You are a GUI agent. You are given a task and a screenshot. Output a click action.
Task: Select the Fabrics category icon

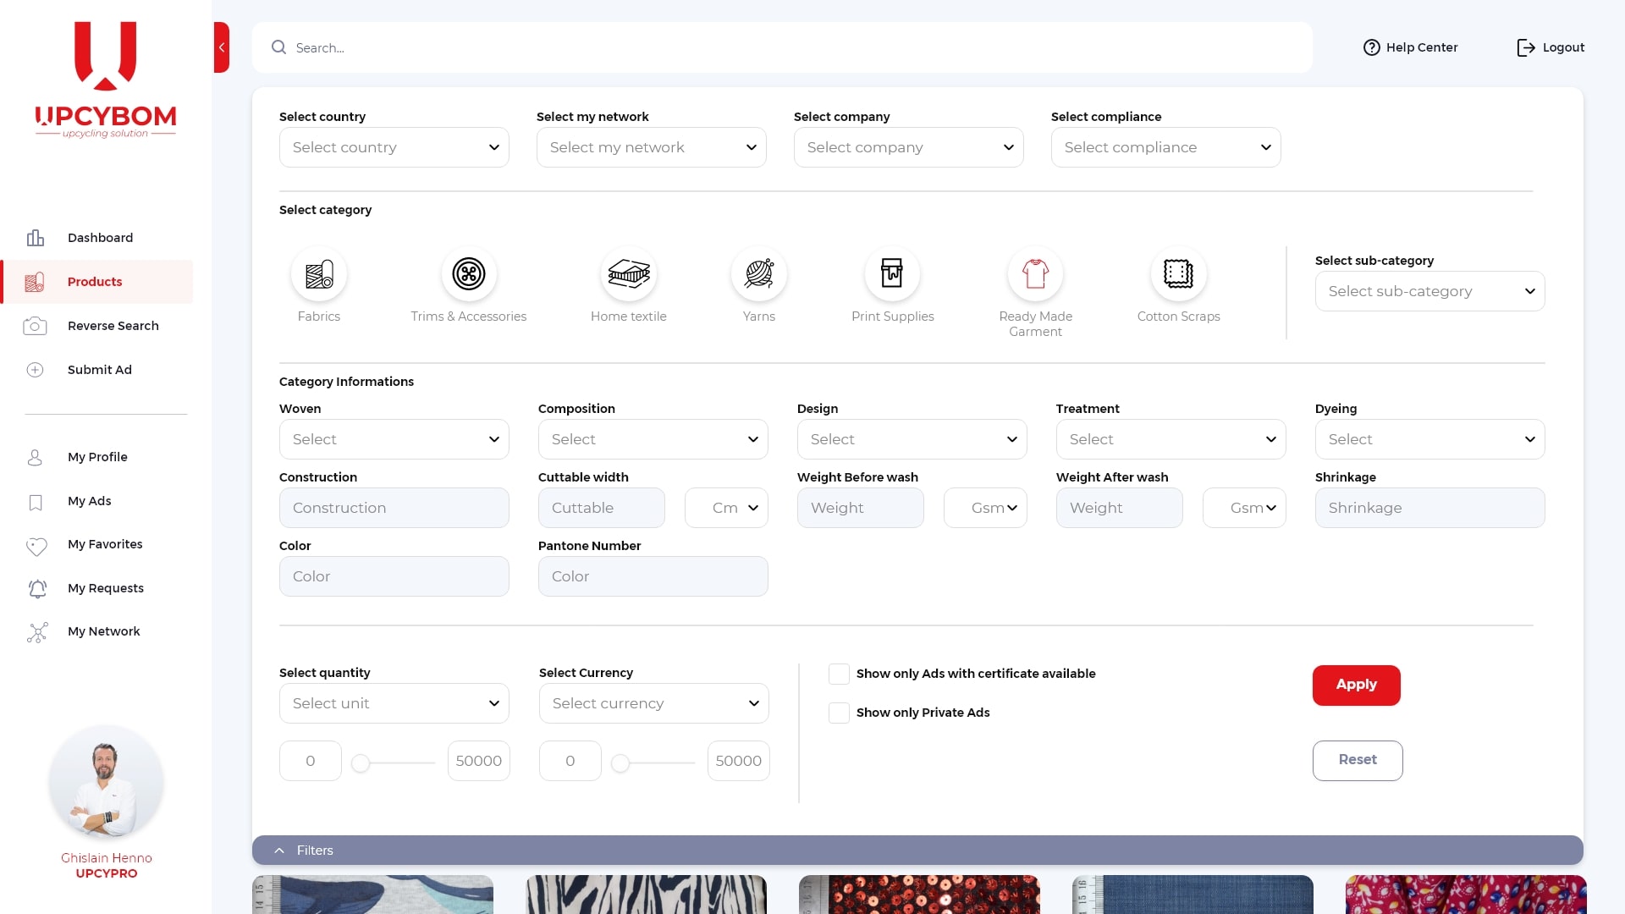[319, 274]
